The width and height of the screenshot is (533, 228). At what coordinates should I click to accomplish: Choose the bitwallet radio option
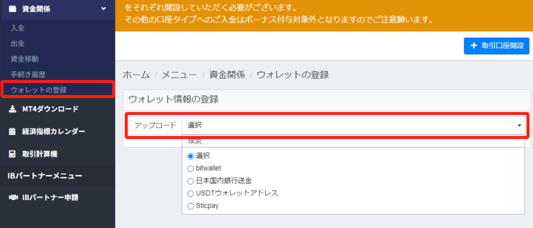click(190, 168)
